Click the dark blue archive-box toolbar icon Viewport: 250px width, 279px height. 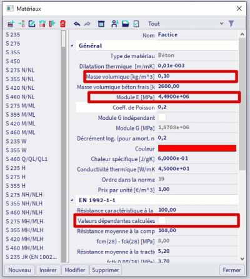point(101,24)
